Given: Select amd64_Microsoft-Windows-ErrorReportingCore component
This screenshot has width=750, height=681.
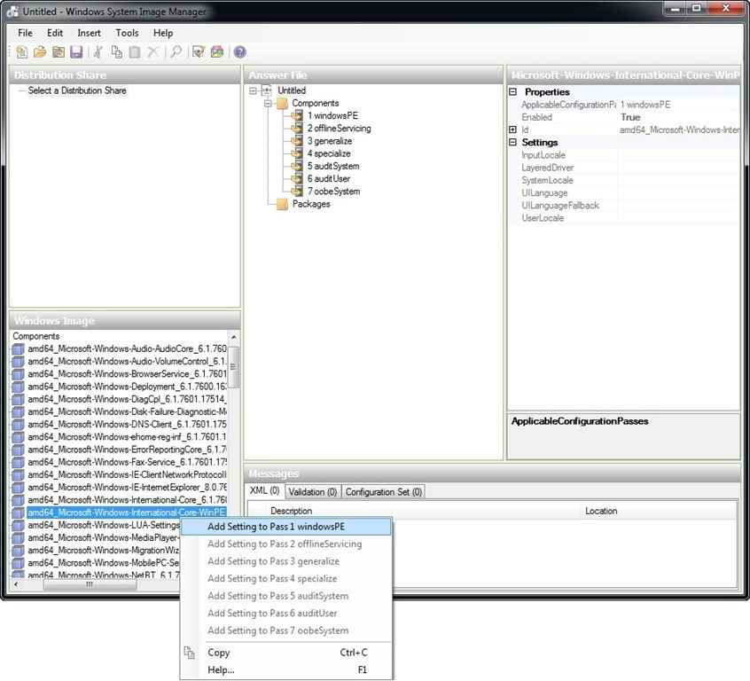Looking at the screenshot, I should click(127, 450).
